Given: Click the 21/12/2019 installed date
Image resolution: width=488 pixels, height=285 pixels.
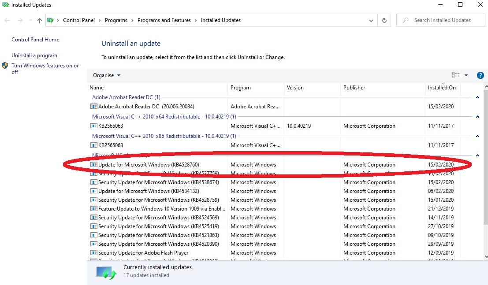Looking at the screenshot, I should tap(441, 209).
